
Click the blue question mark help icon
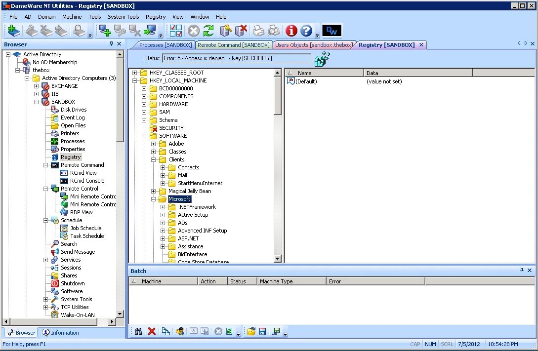[306, 31]
